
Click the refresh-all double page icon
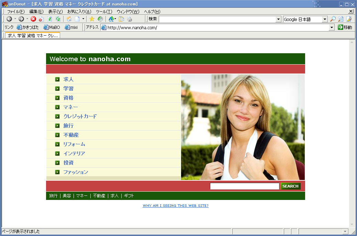(x=58, y=19)
